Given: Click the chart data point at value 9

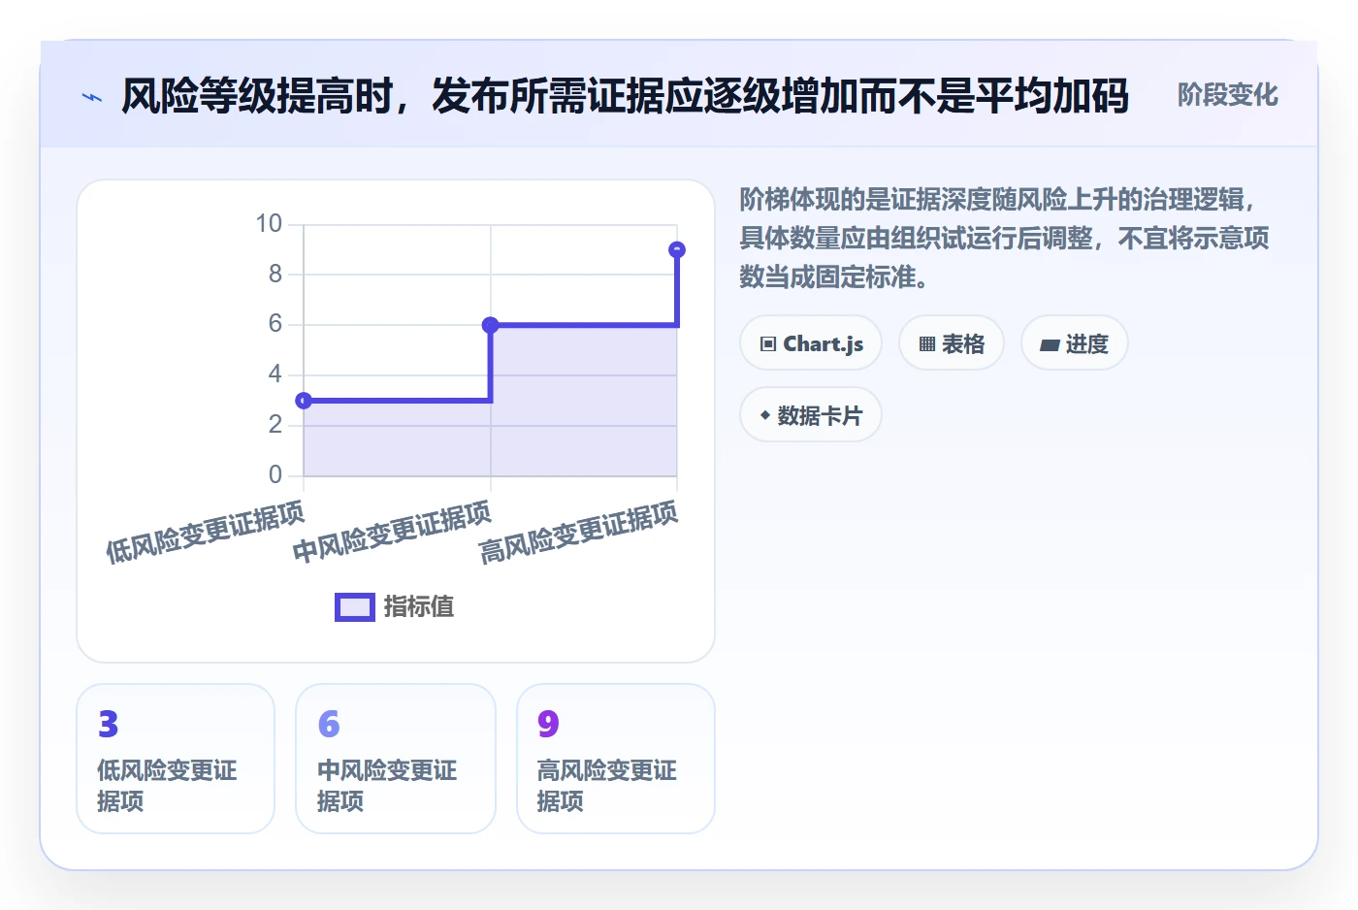Looking at the screenshot, I should pyautogui.click(x=677, y=250).
